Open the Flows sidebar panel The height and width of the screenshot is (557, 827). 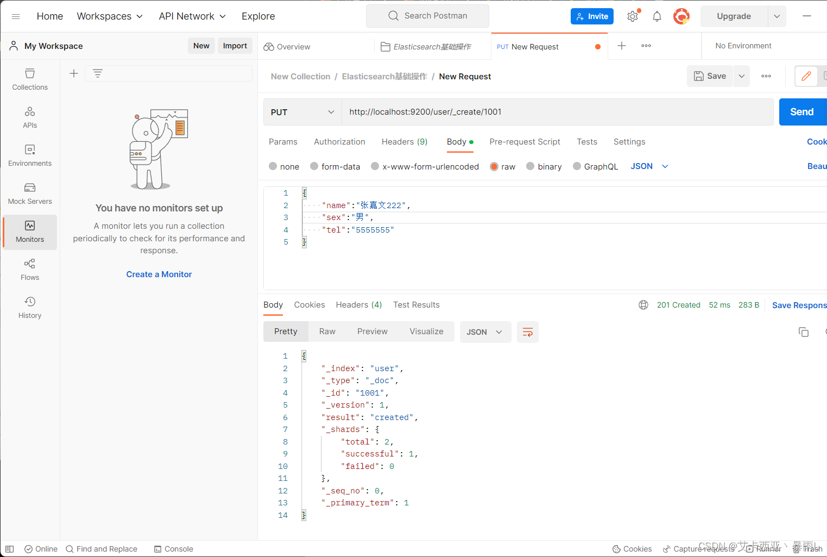click(30, 270)
